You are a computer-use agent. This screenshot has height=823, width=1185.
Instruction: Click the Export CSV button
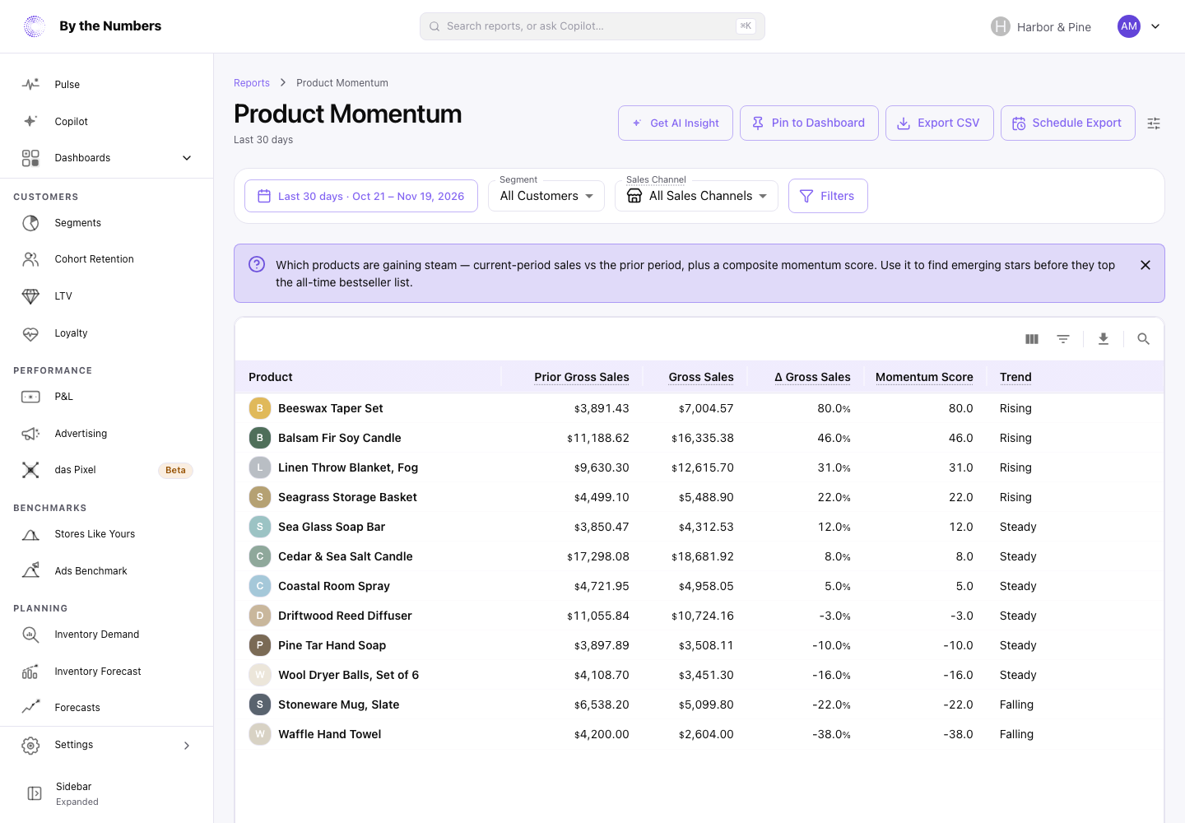click(940, 123)
